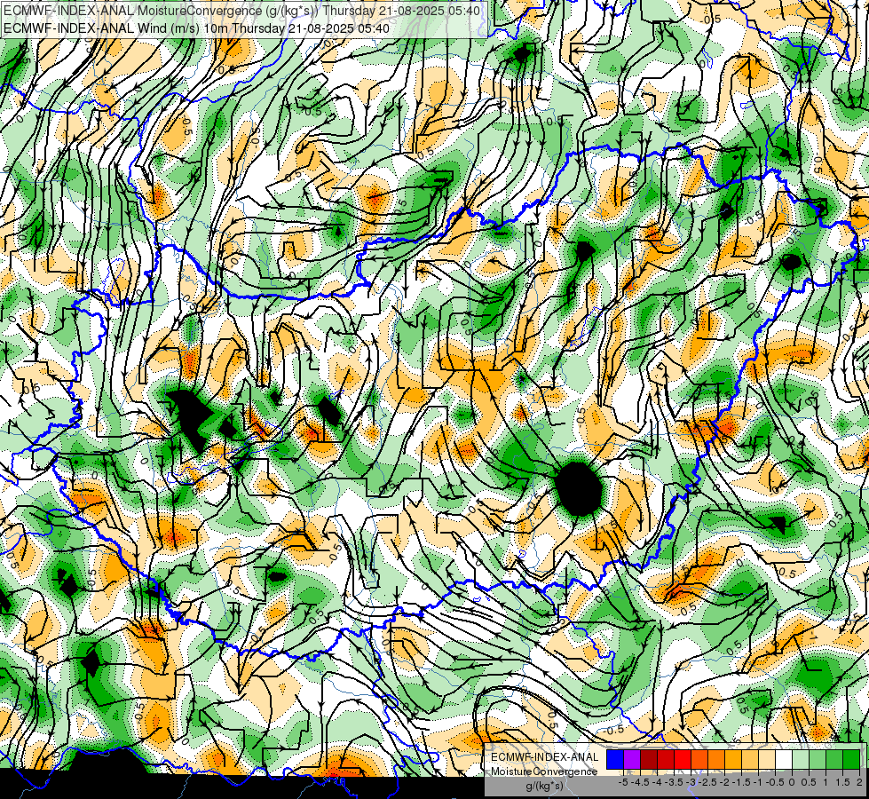
Task: Click the '-2.5' tick label on the legend scale
Action: [x=709, y=782]
